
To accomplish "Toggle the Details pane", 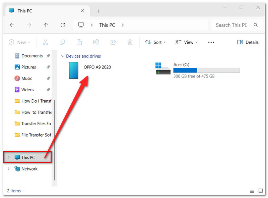I will [248, 42].
